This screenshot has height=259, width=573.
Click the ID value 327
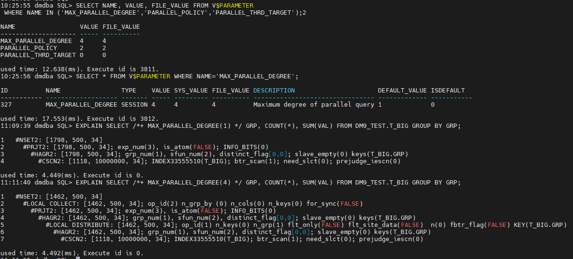6,104
